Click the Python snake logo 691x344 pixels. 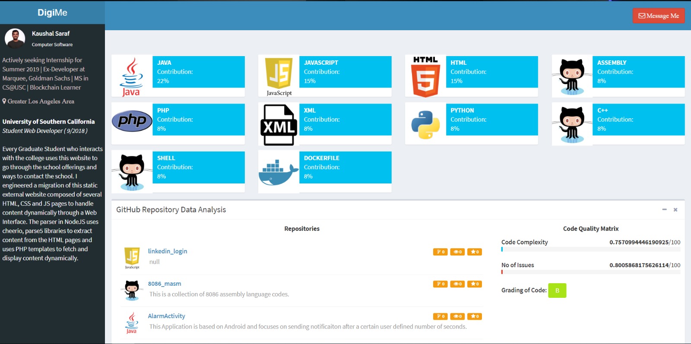(425, 125)
